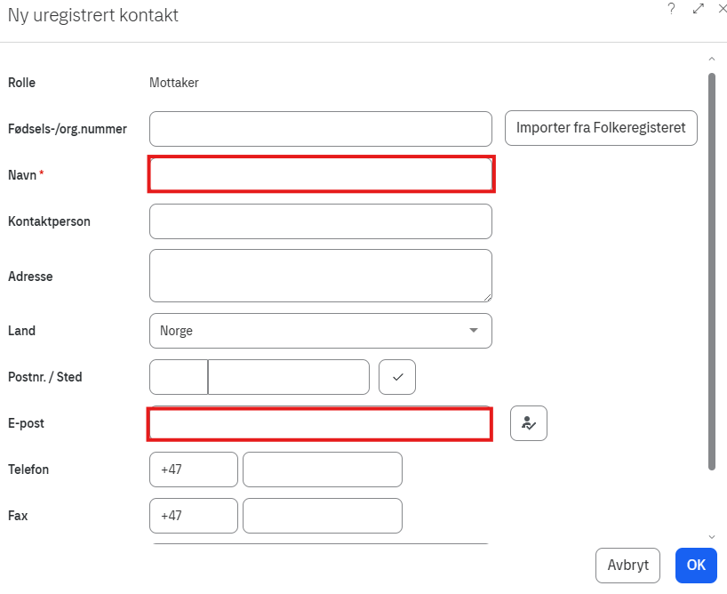This screenshot has height=594, width=727.
Task: Open the help question mark icon
Action: point(671,8)
